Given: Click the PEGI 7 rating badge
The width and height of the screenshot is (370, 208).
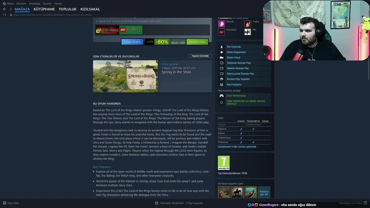Looking at the screenshot, I should [x=224, y=163].
